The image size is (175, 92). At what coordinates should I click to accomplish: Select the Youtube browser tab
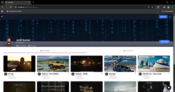point(18,2)
